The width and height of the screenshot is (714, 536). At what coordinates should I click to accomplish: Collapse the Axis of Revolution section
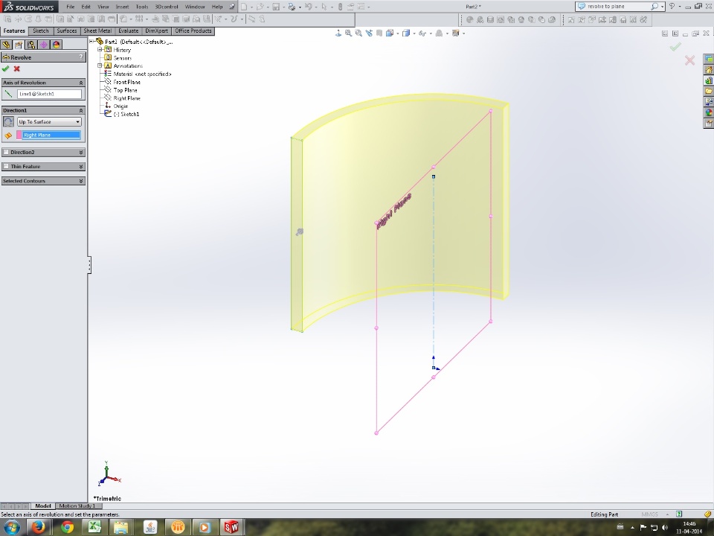click(81, 83)
